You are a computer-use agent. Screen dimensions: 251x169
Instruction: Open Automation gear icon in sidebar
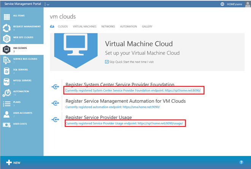[7, 93]
